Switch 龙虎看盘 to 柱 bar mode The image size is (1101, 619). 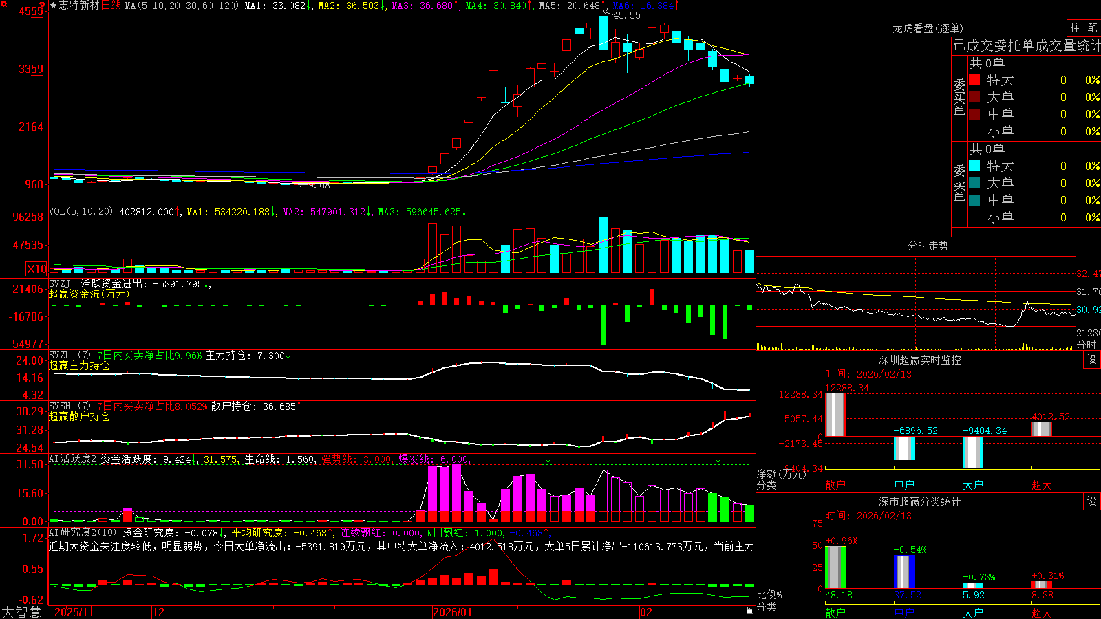click(x=1075, y=28)
